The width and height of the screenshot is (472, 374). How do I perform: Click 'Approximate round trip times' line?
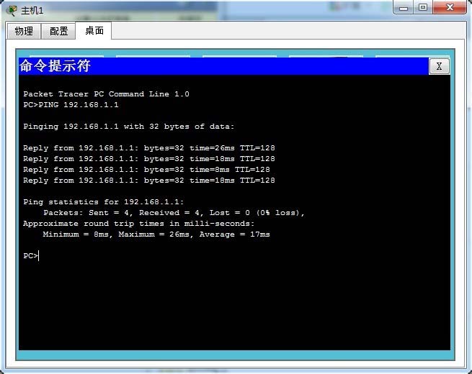click(139, 224)
